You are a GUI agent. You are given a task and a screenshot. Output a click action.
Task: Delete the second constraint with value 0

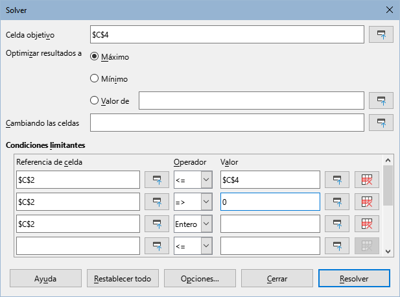coord(367,202)
